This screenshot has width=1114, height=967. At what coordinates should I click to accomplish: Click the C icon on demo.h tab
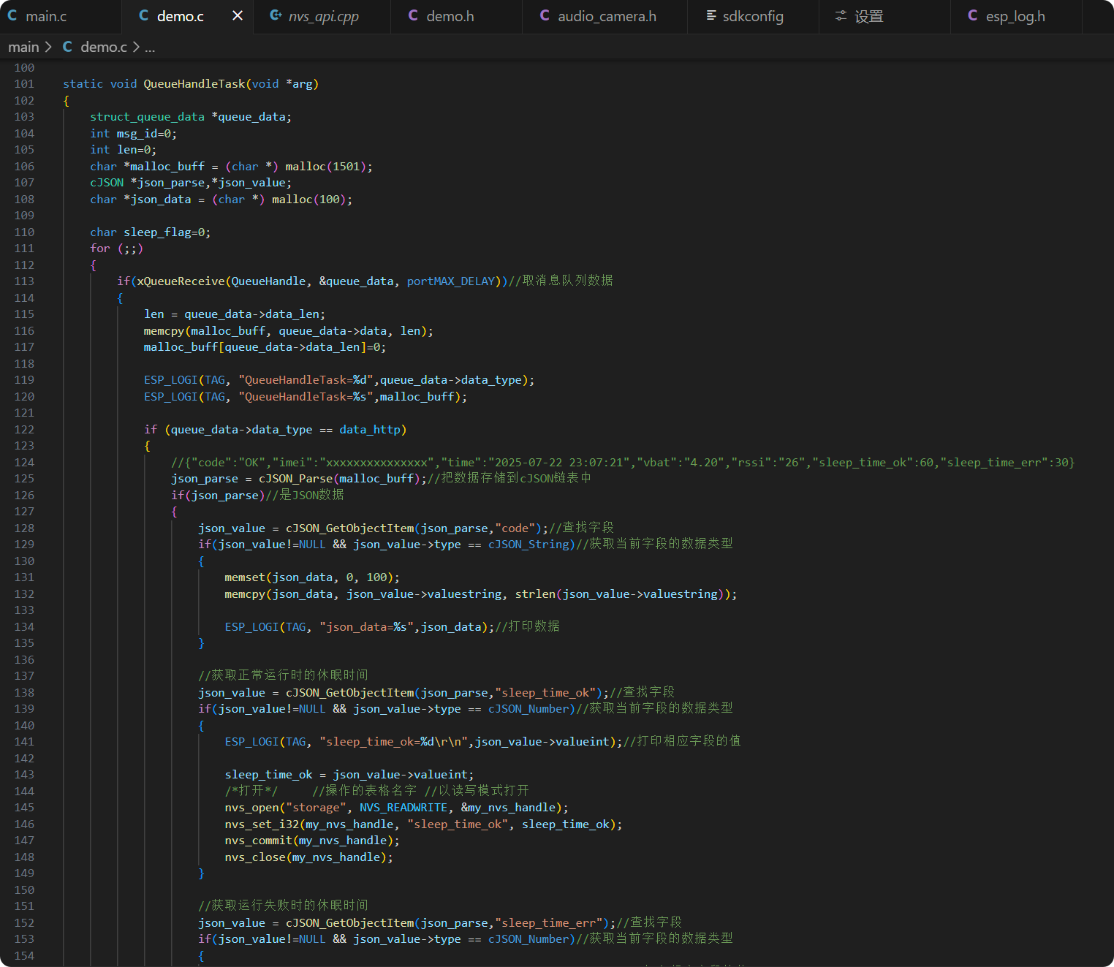[x=413, y=15]
